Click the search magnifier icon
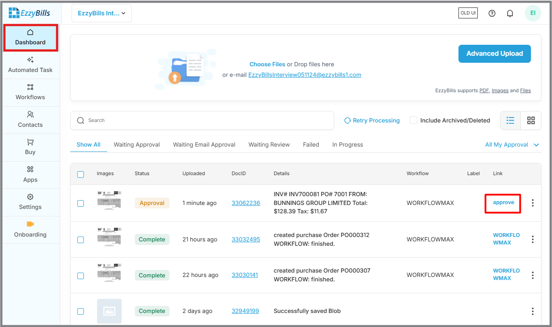The height and width of the screenshot is (327, 552). 80,120
